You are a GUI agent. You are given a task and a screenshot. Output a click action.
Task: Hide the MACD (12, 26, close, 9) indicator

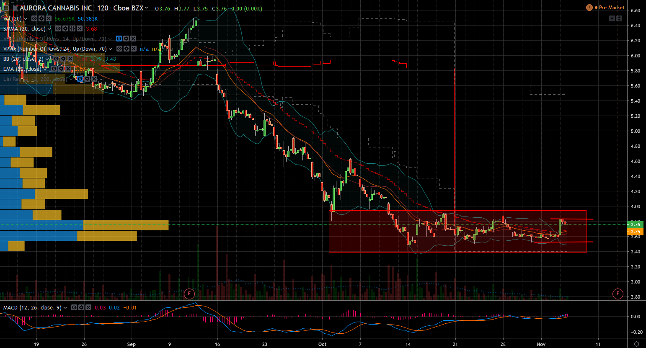(x=74, y=308)
